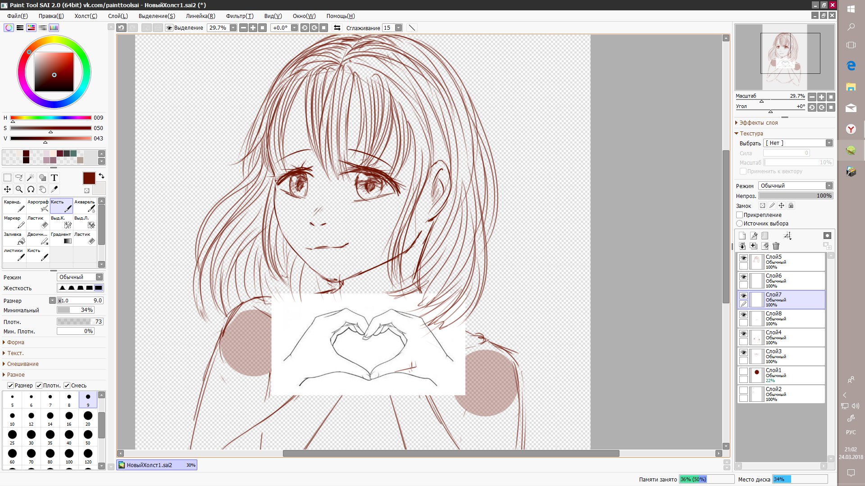Select the magic wand selection tool
This screenshot has height=486, width=865.
31,178
